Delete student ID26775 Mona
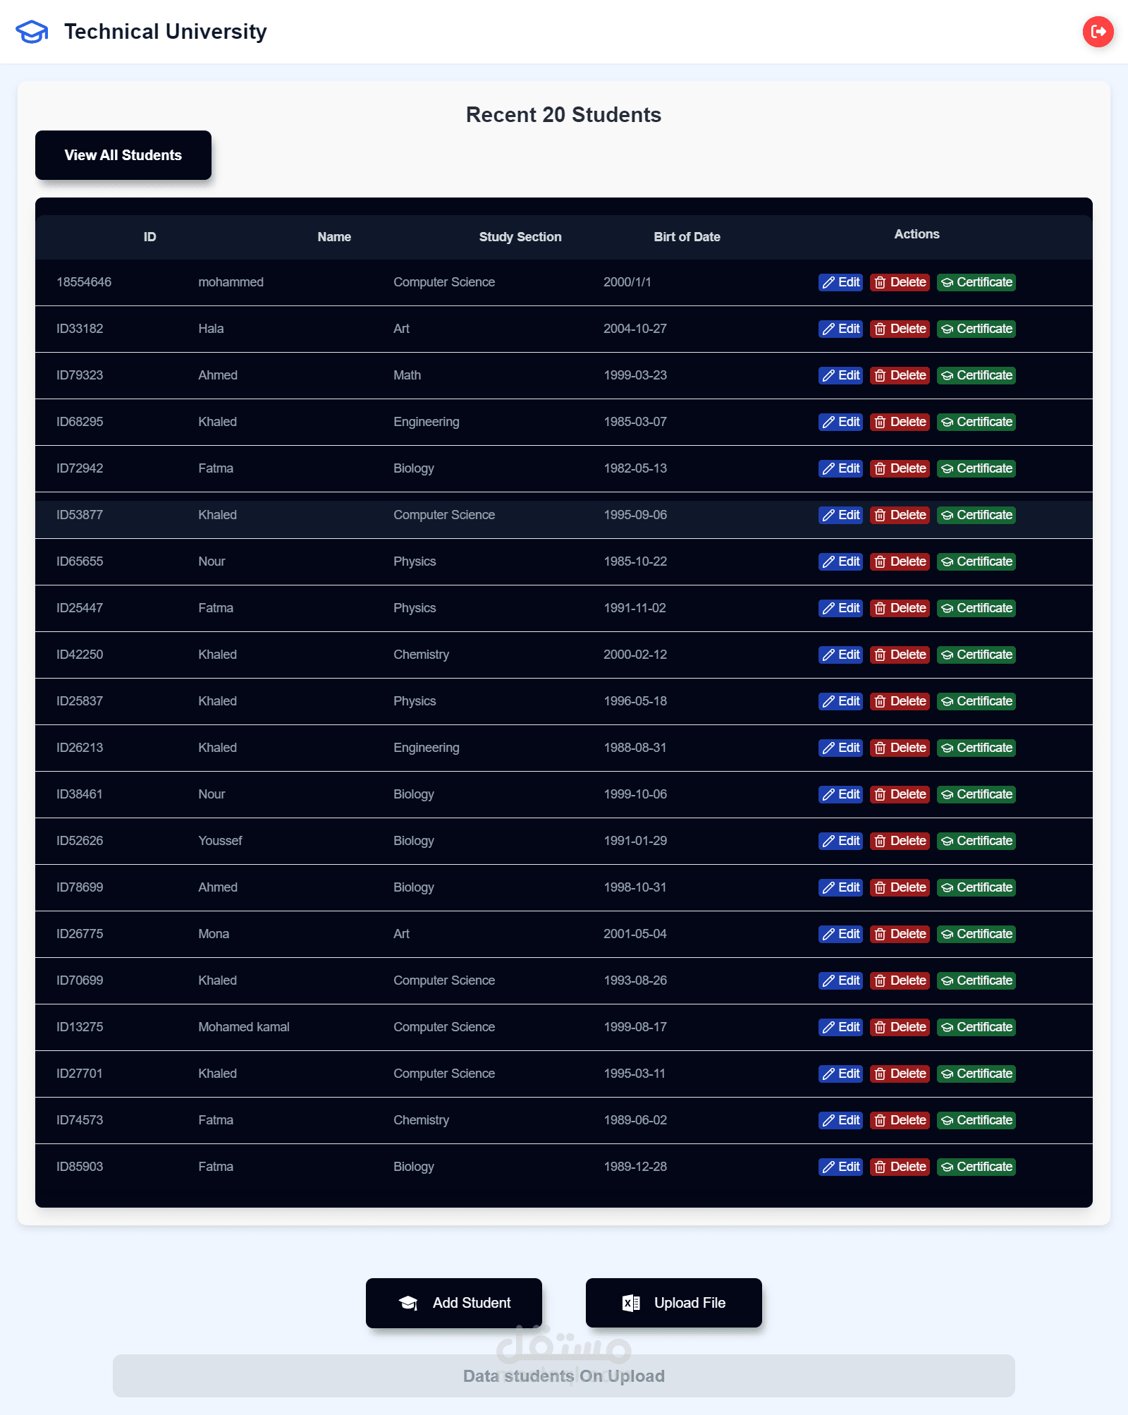1128x1415 pixels. pos(900,935)
